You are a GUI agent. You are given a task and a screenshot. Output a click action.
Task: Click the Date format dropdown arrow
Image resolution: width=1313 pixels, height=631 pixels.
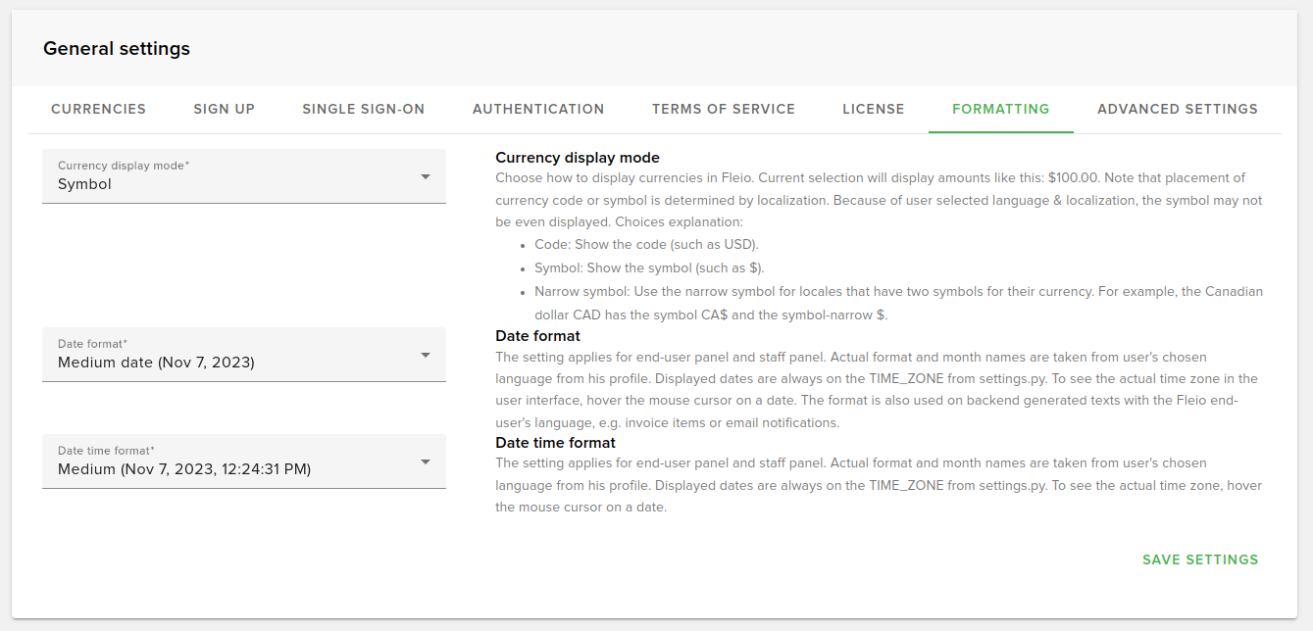point(426,355)
